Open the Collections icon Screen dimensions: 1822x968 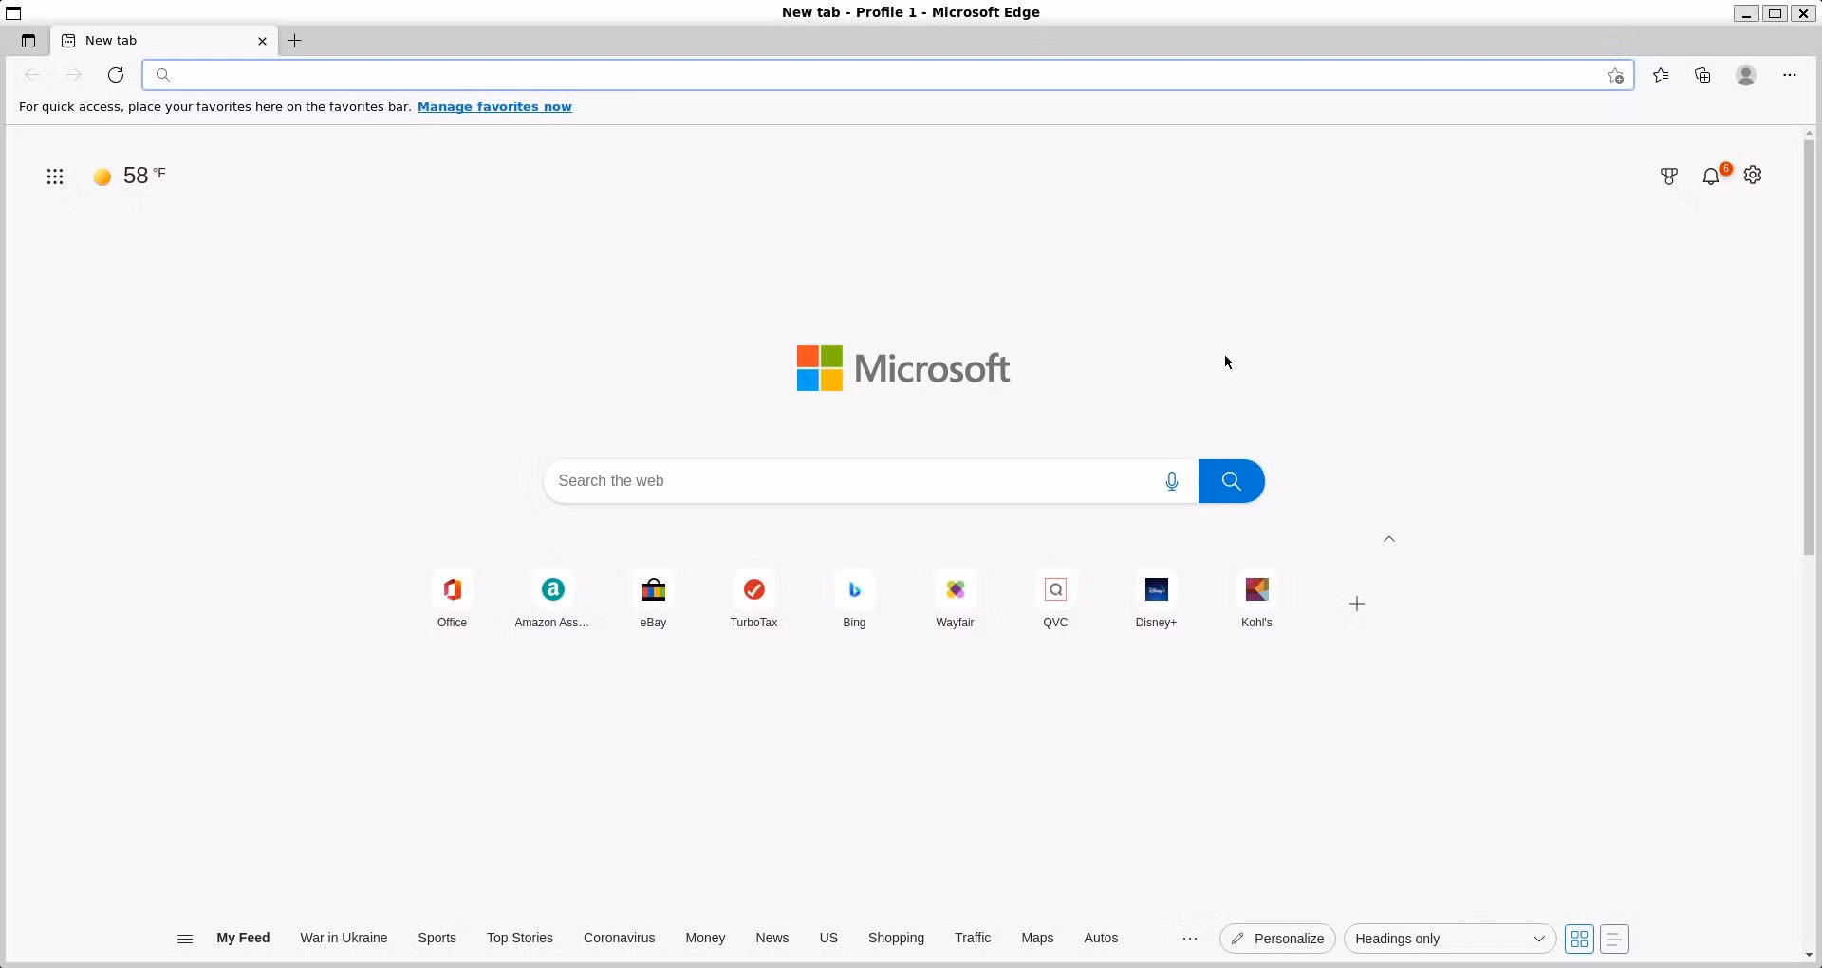click(x=1702, y=75)
